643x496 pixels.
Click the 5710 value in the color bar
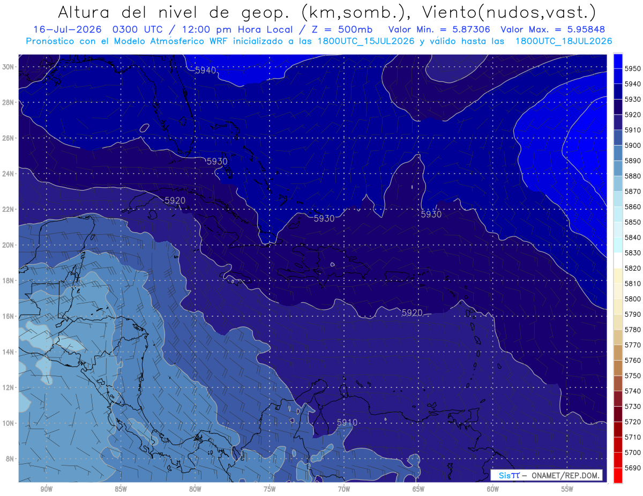coord(633,437)
